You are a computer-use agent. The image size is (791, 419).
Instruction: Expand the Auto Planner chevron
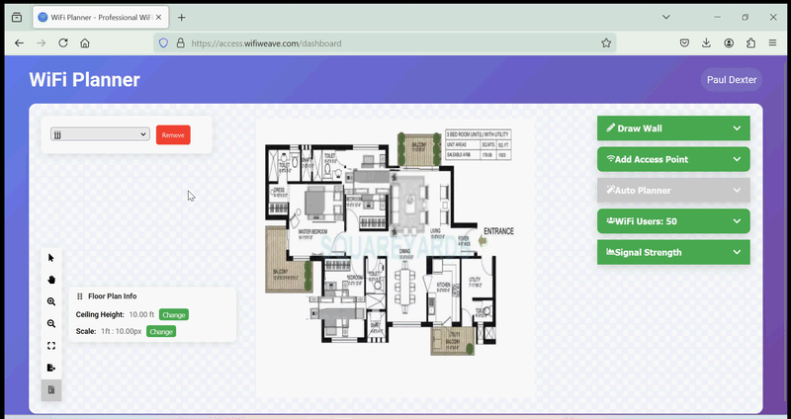tap(737, 191)
